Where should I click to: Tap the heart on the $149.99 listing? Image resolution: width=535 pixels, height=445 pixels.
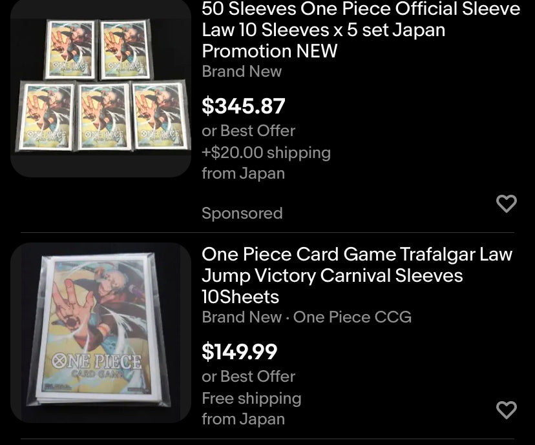pos(506,410)
